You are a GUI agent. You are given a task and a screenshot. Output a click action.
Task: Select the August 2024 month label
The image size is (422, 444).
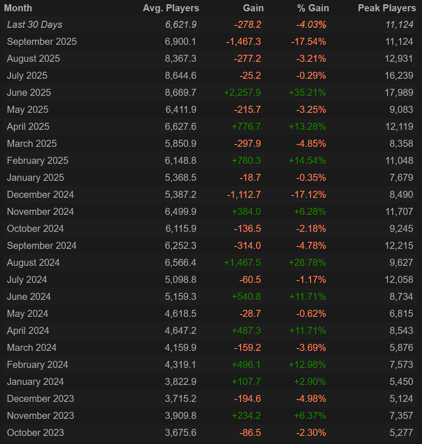click(33, 263)
